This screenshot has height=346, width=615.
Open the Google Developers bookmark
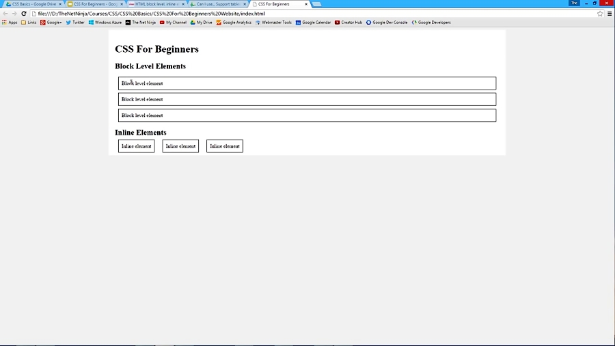(431, 23)
